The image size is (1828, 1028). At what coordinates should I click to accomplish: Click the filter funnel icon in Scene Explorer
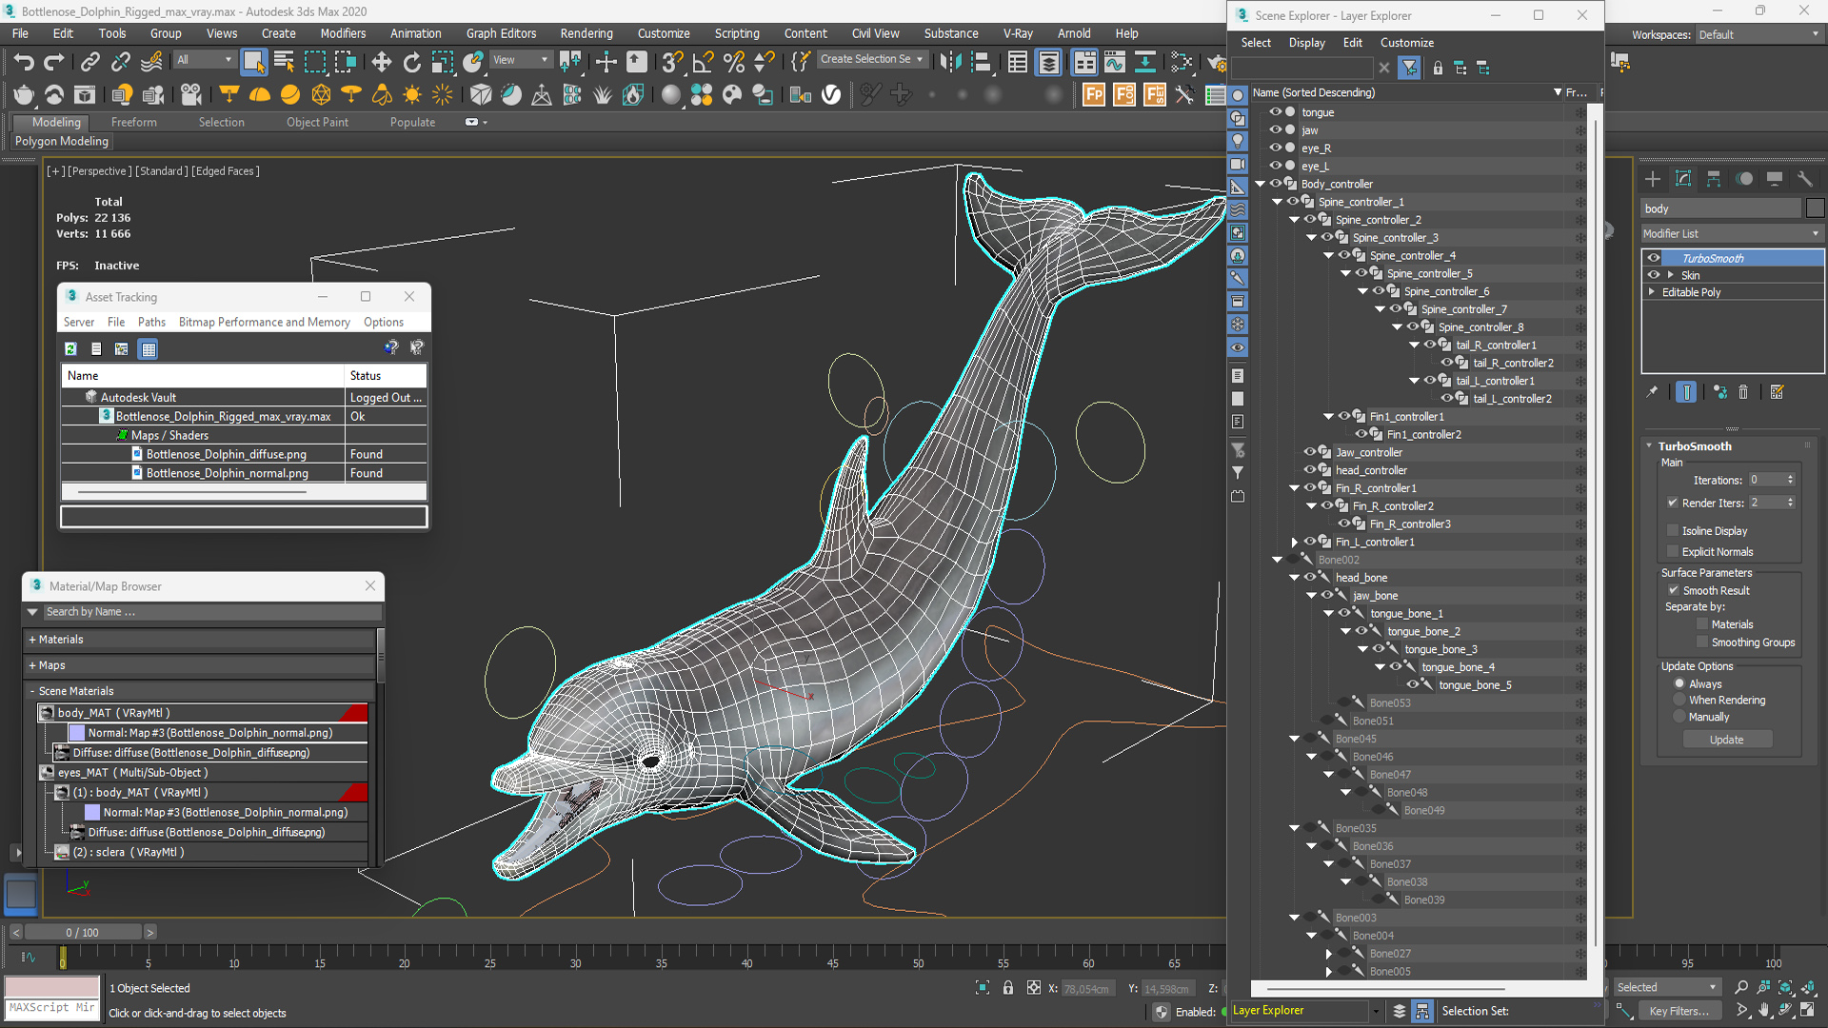(1409, 68)
